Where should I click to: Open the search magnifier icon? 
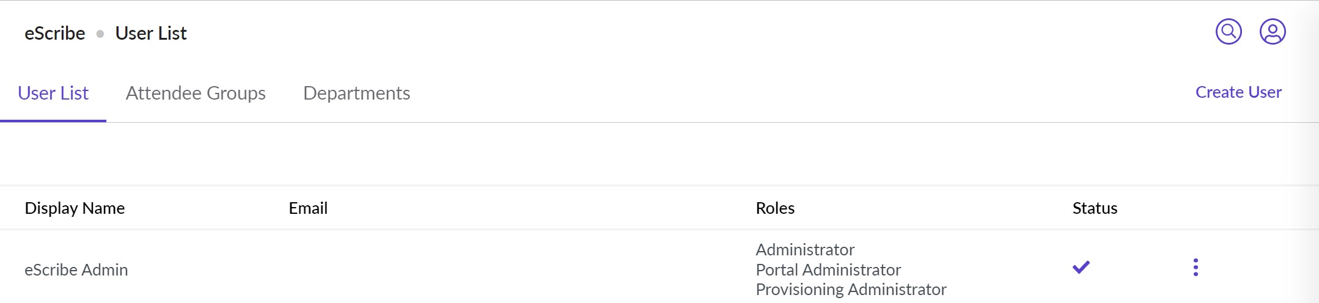tap(1229, 32)
